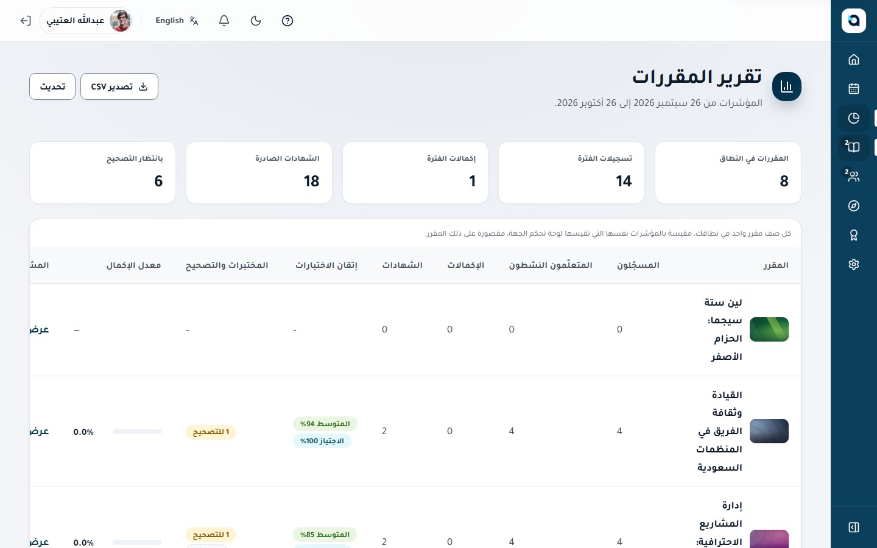Screen dimensions: 877x548
Task: Click the القيادة وثقافة الفريق course thumbnail
Action: [769, 431]
